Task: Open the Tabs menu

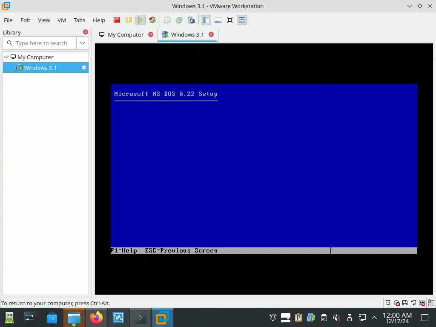Action: (80, 20)
